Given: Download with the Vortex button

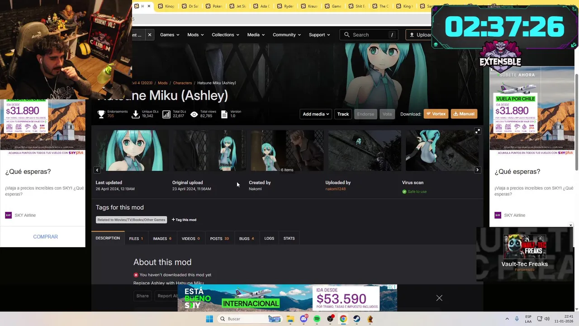Looking at the screenshot, I should tap(436, 114).
